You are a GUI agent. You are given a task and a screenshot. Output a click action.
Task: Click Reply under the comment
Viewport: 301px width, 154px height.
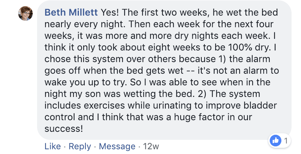click(80, 146)
